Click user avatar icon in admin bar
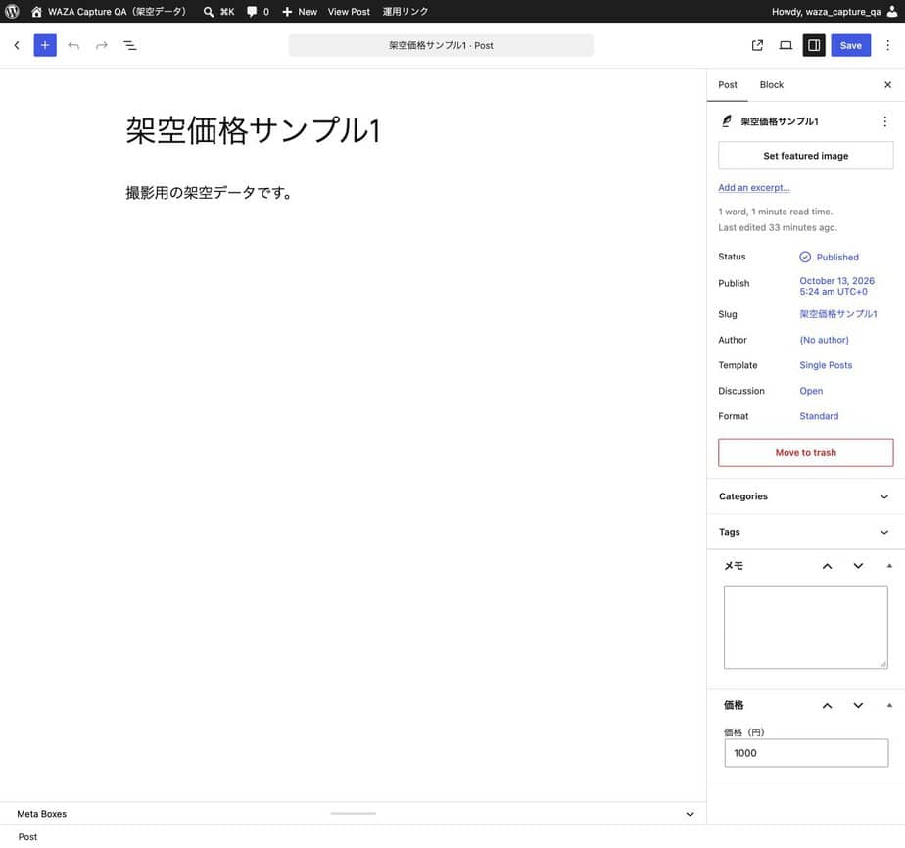 point(891,11)
